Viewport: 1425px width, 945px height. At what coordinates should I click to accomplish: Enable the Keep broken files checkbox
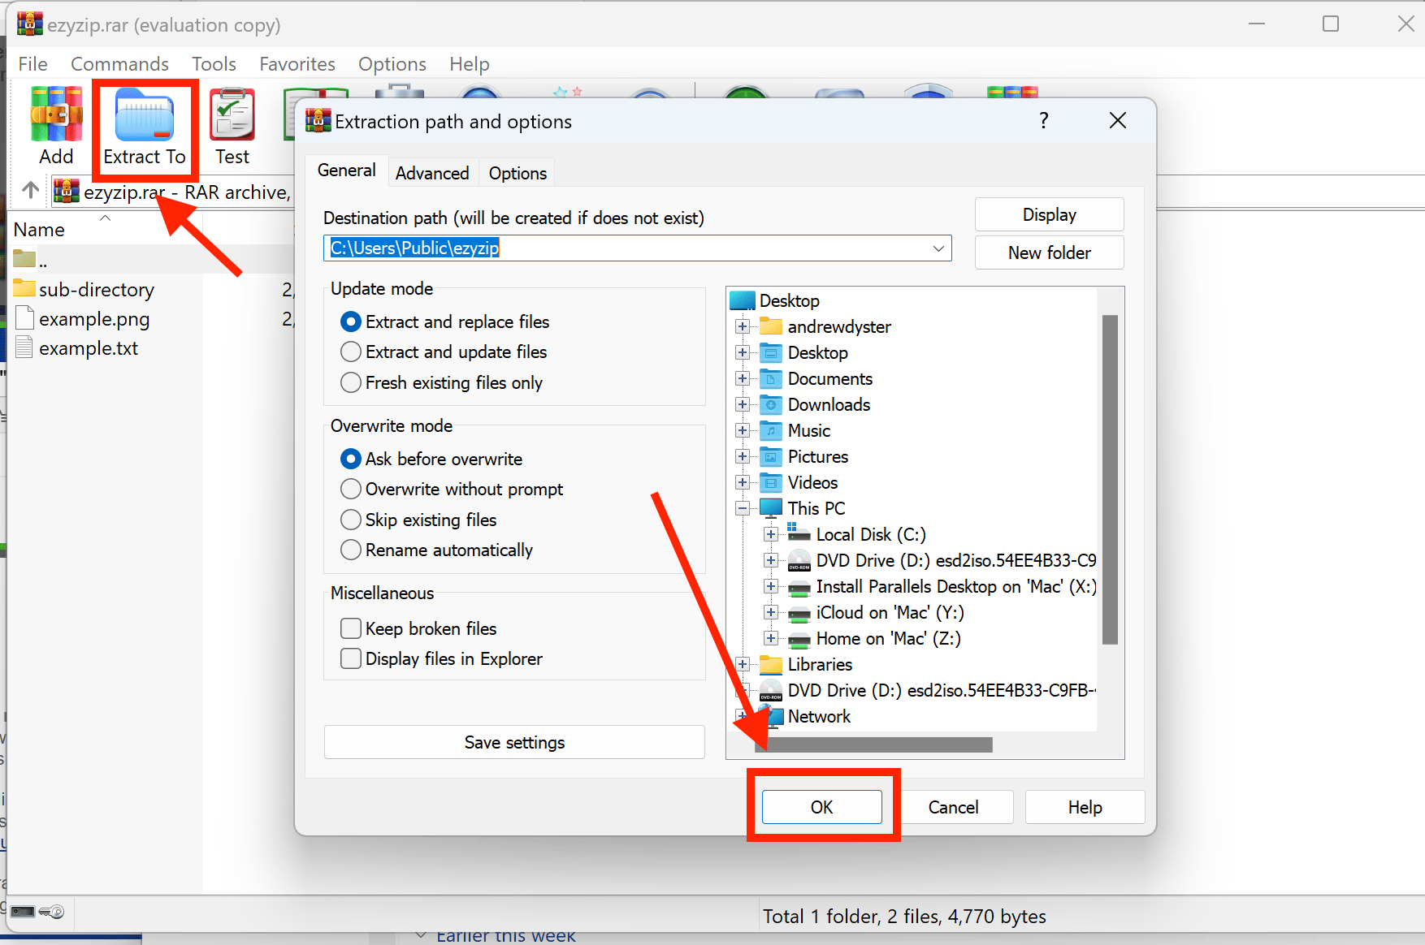350,628
